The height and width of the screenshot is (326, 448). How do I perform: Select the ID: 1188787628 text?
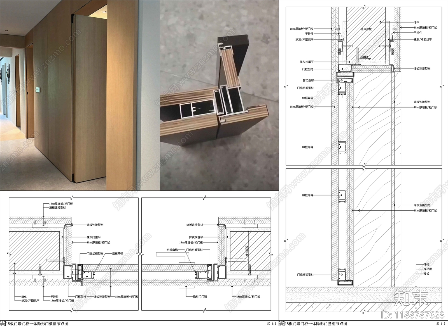[x=412, y=315]
